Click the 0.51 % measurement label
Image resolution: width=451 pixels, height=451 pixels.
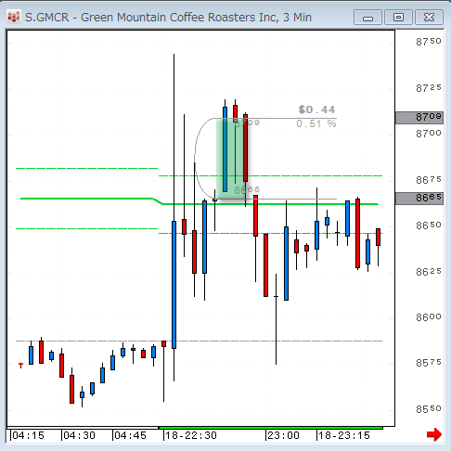pos(316,124)
